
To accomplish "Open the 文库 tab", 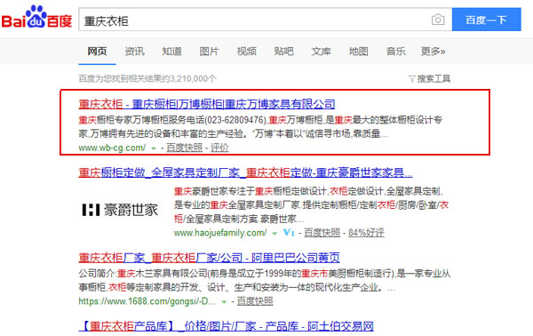I will tap(322, 52).
